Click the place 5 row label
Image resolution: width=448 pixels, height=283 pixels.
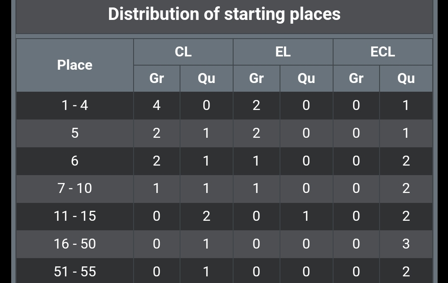[x=75, y=133]
